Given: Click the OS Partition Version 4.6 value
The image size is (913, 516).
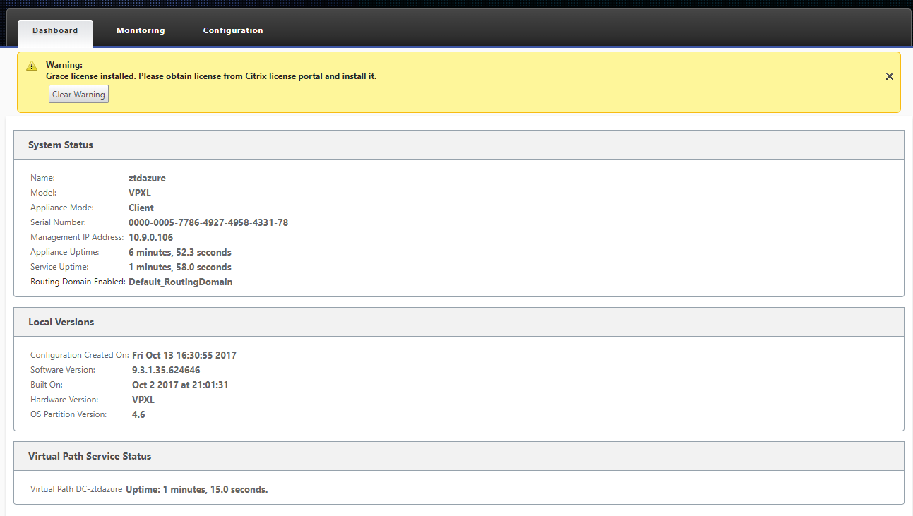Looking at the screenshot, I should pos(138,414).
